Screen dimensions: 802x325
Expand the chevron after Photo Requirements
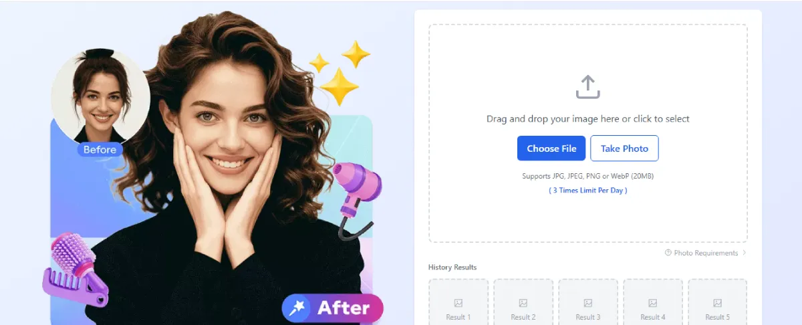tap(745, 253)
